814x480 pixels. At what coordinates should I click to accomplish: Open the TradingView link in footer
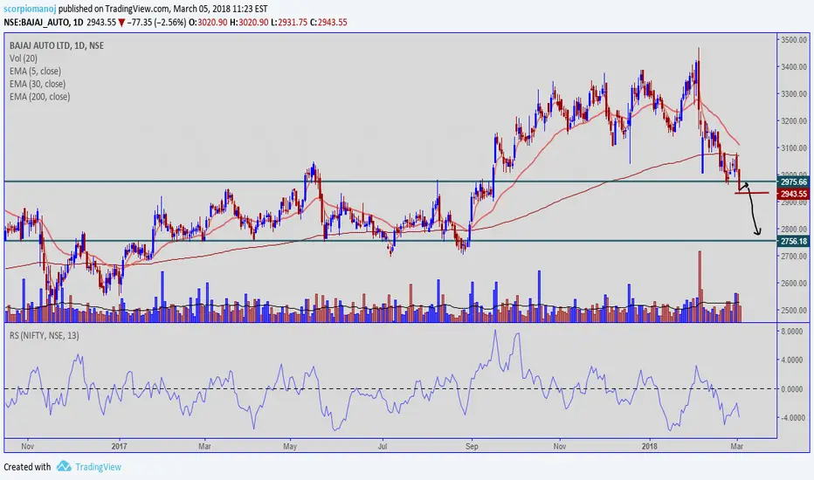(x=98, y=467)
